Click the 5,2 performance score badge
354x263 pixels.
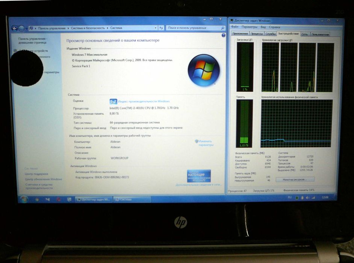(x=113, y=101)
